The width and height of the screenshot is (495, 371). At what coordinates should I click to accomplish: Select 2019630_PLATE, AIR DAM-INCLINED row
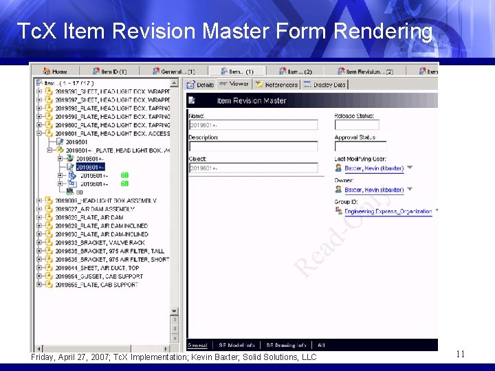pyautogui.click(x=102, y=234)
